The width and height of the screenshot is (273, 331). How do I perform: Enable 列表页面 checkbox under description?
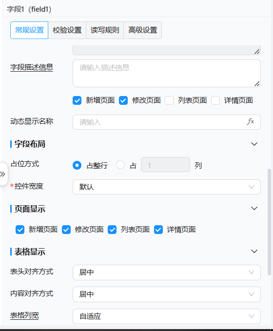click(x=169, y=100)
